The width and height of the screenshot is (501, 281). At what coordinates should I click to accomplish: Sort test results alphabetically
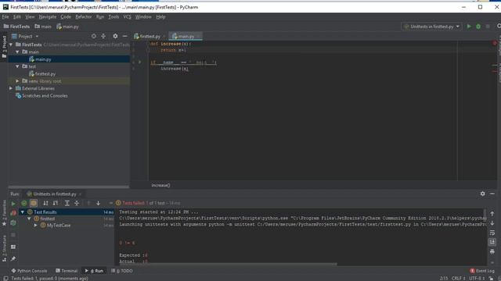(x=45, y=203)
